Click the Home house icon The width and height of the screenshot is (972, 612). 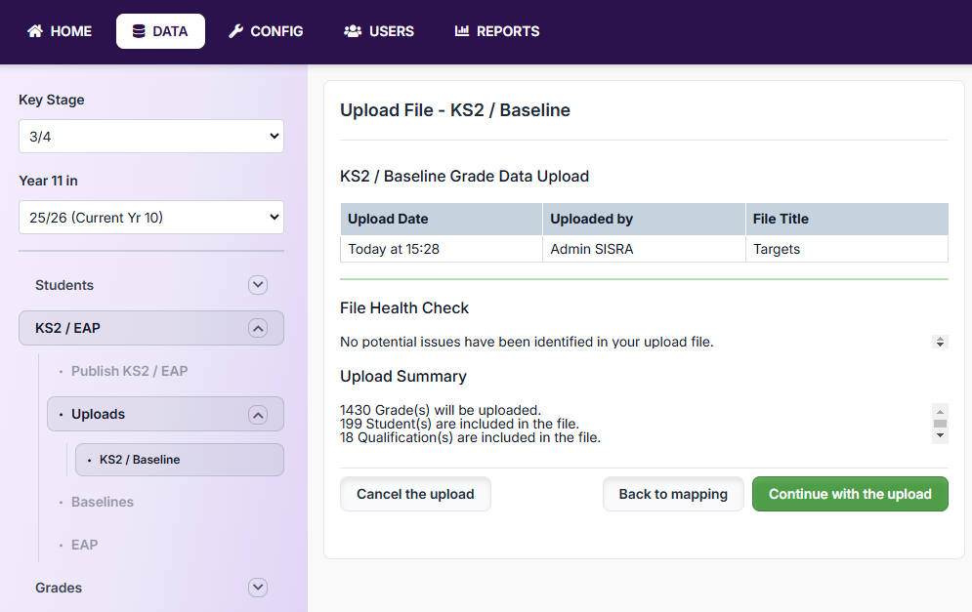pos(35,31)
